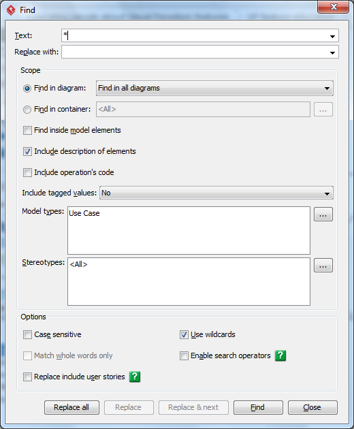
Task: Expand the Replace with history dropdown arrow
Action: click(332, 52)
